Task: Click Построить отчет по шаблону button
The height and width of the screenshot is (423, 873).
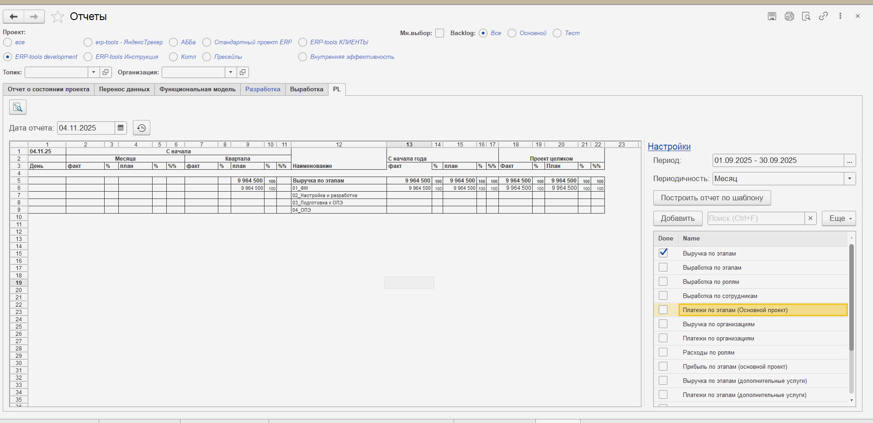Action: [x=712, y=198]
